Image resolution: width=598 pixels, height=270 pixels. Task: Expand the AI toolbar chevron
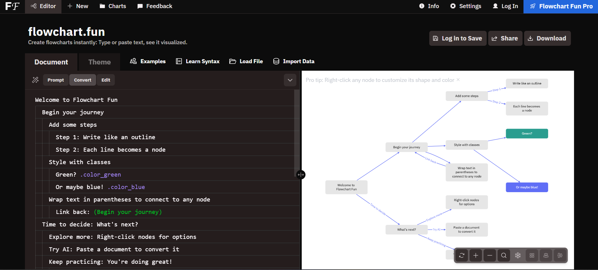(290, 80)
